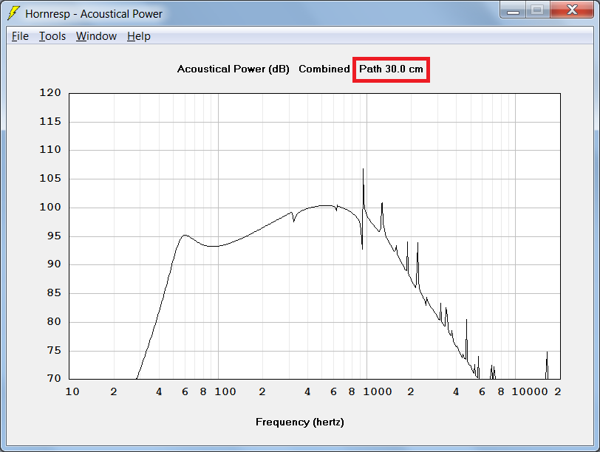Click the 1000 Hz x-axis label

378,391
